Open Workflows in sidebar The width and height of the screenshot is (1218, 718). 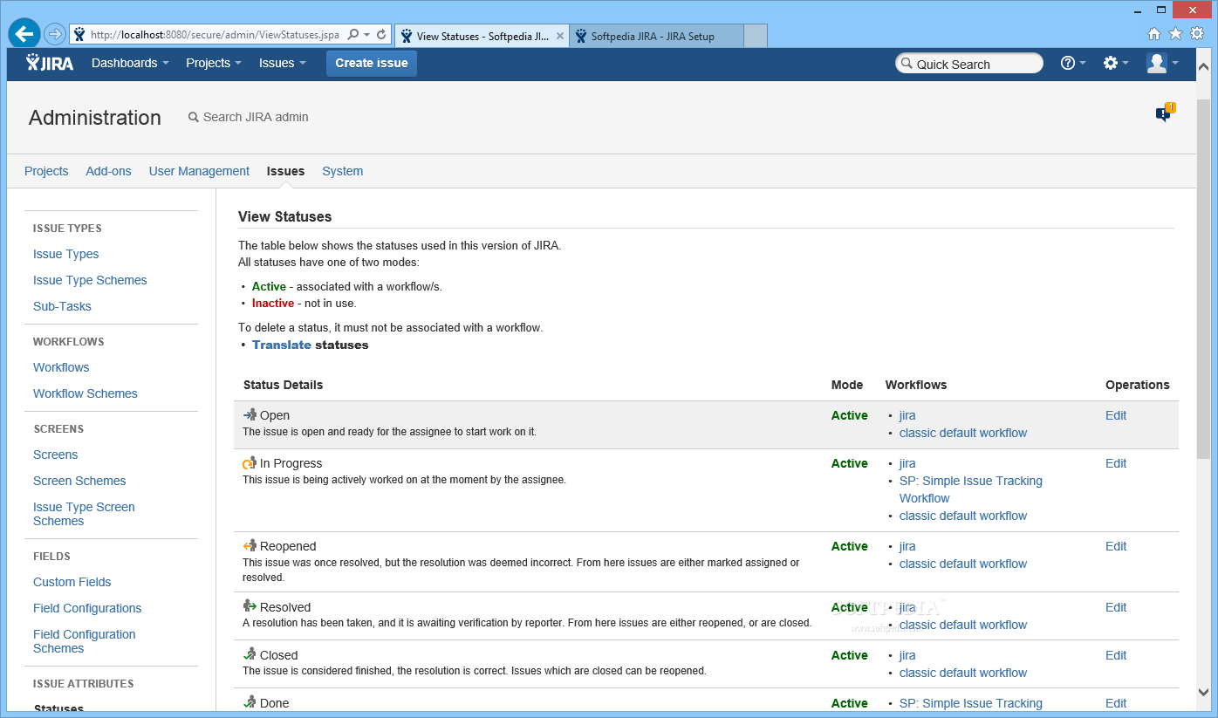pyautogui.click(x=61, y=367)
